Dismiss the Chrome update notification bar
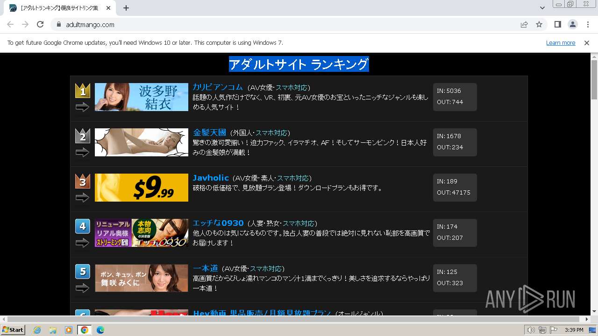 click(x=587, y=43)
